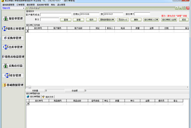Focus the 备注 input field
The image size is (191, 128).
(50, 19)
